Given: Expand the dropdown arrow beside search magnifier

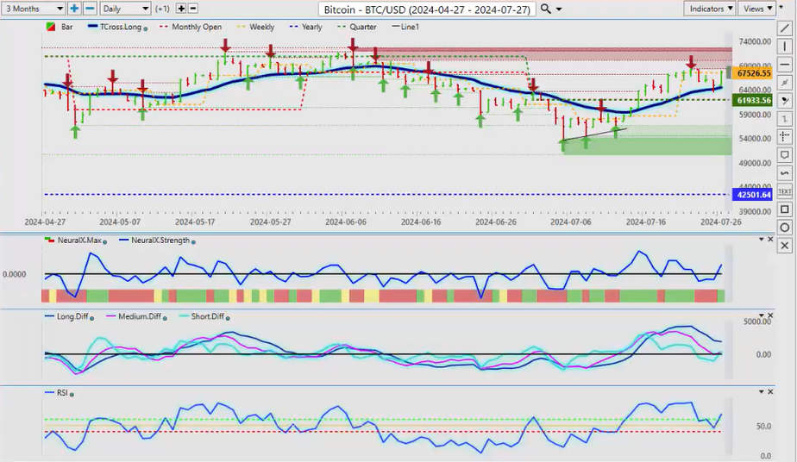Looking at the screenshot, I should [560, 9].
